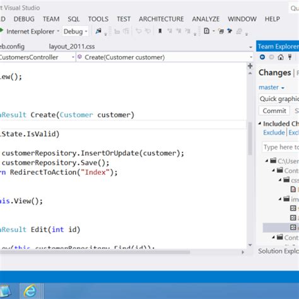This screenshot has width=299, height=299.
Task: Click the css file icon in changes tree
Action: (x=293, y=189)
